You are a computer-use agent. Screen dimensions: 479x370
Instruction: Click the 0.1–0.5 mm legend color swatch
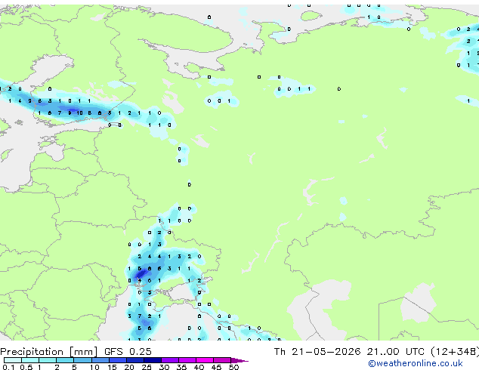tap(13, 360)
